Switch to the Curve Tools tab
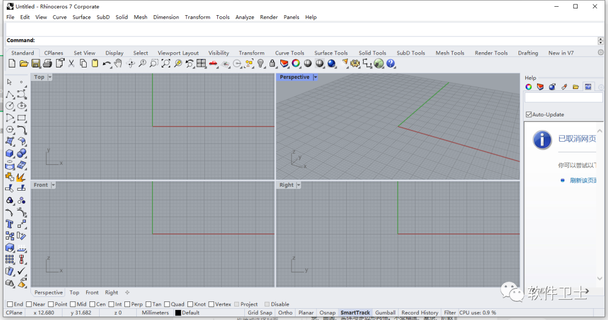The width and height of the screenshot is (608, 320). (x=290, y=53)
